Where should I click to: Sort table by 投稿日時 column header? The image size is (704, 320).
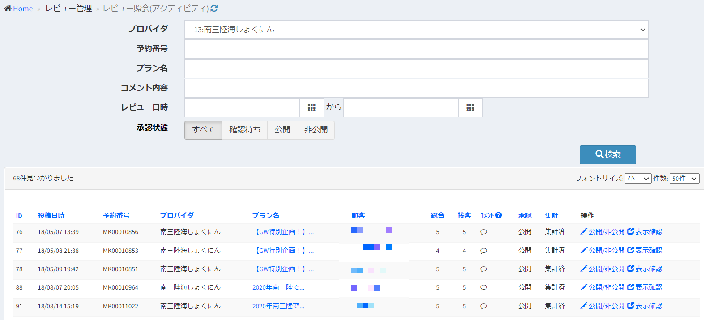51,216
